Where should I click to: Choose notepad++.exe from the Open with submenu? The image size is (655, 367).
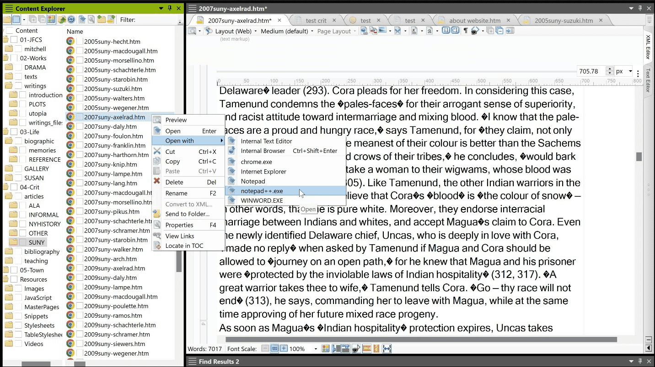tap(263, 191)
